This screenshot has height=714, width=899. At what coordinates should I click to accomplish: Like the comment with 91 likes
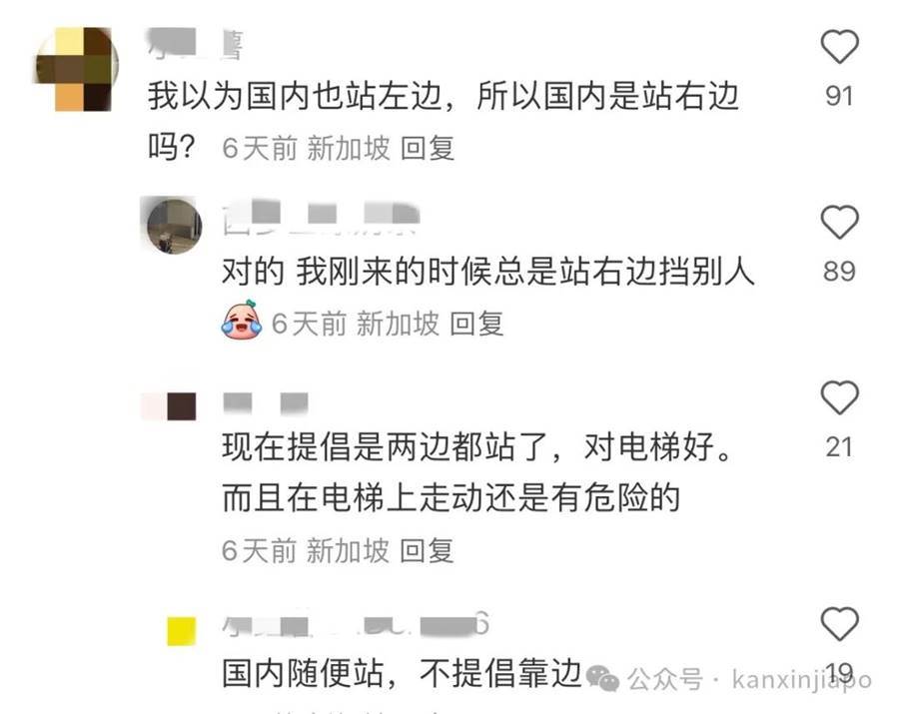[839, 46]
